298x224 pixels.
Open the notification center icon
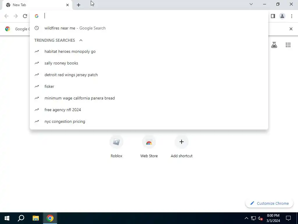tap(288, 218)
